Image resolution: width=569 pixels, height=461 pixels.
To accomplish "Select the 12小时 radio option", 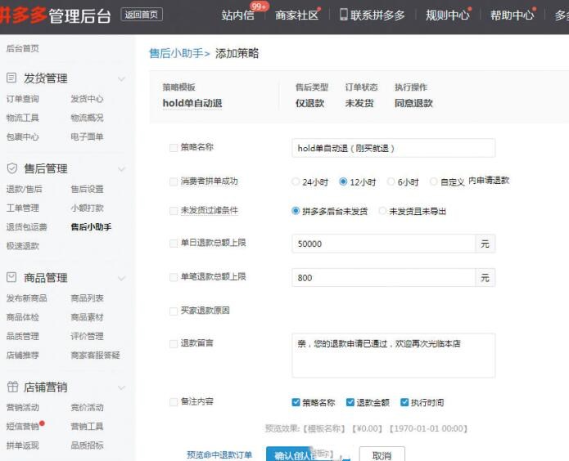I will click(x=343, y=181).
